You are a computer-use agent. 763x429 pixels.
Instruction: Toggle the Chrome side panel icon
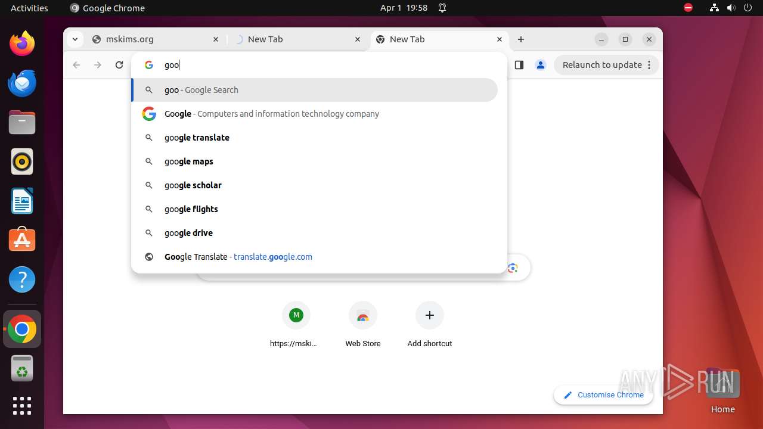[519, 65]
